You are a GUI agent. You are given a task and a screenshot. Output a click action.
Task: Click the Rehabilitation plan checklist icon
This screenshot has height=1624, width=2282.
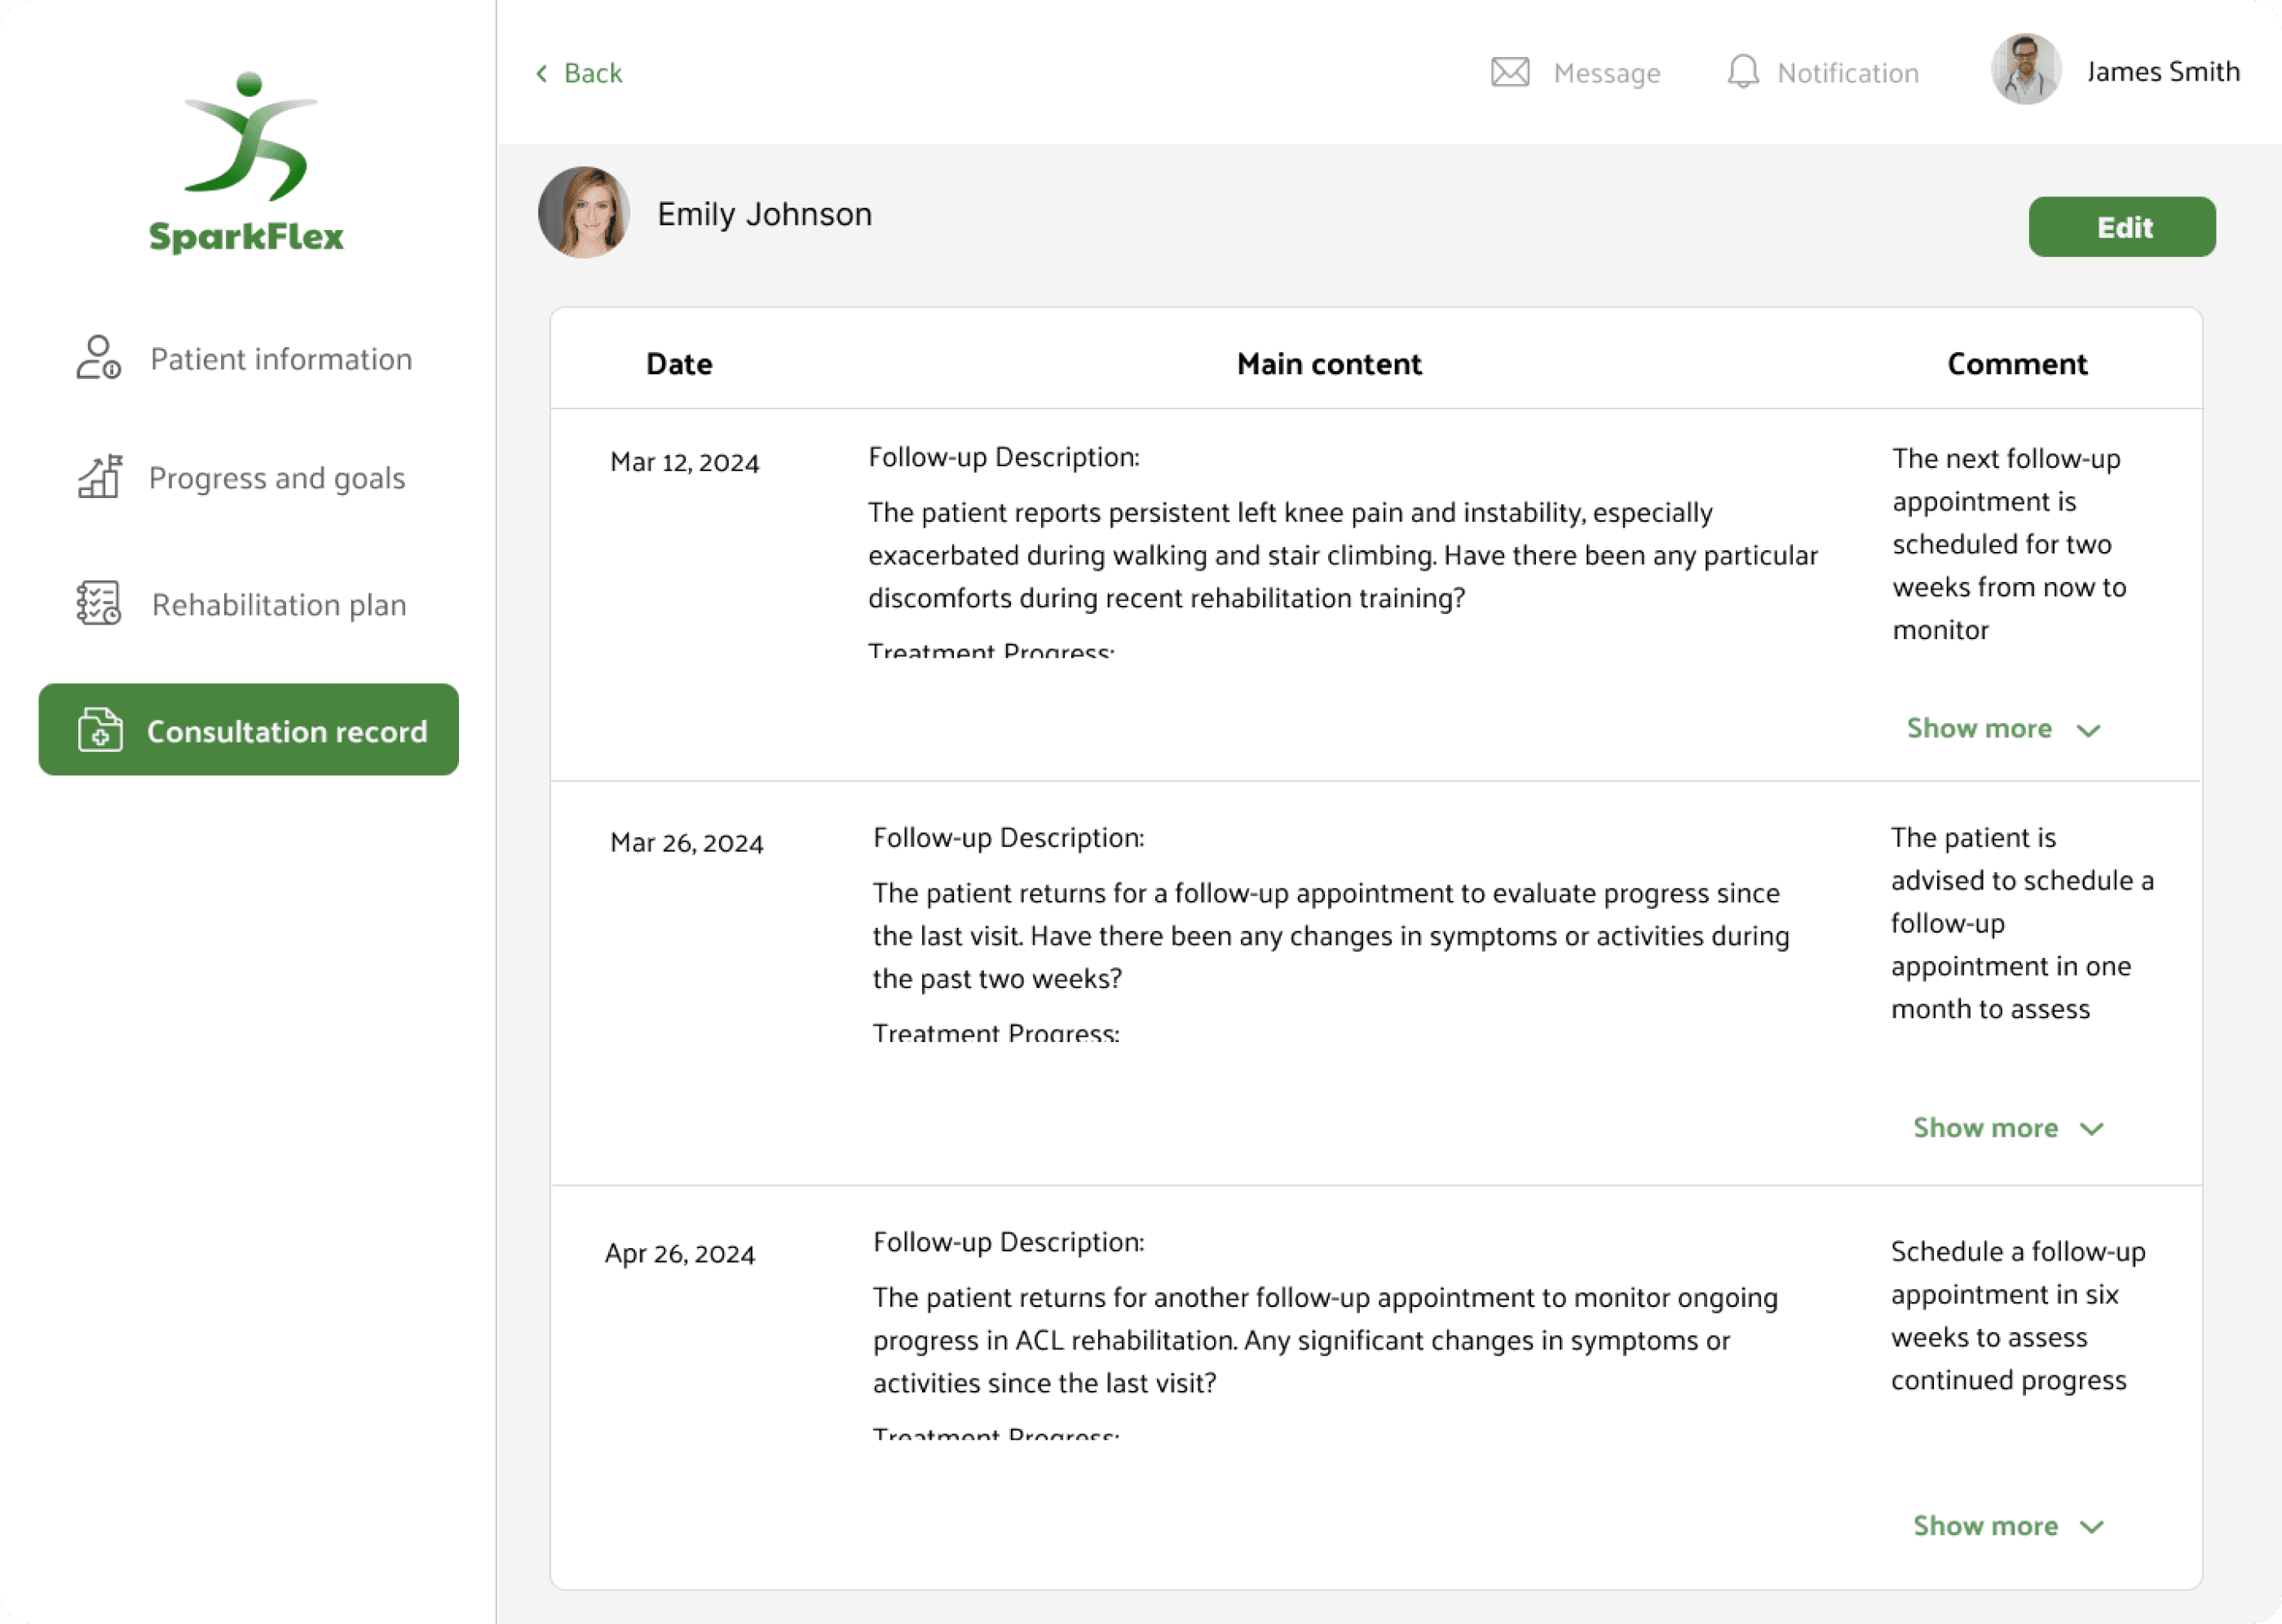click(98, 604)
